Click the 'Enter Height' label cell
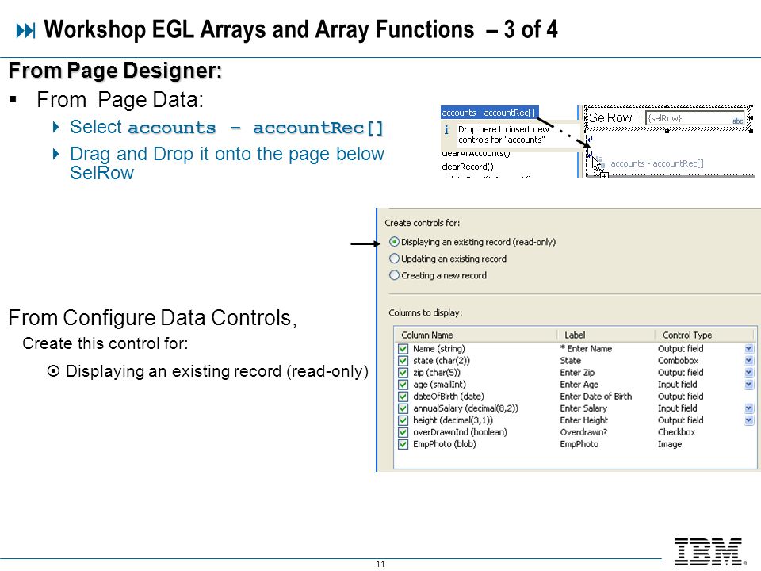 (x=584, y=420)
